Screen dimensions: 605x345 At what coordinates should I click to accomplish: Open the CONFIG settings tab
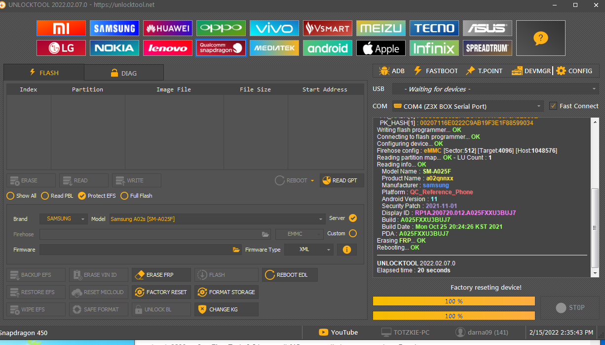(x=574, y=71)
